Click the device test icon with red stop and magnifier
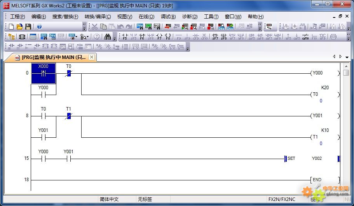Screen dimensions: 354x206 tap(211, 27)
